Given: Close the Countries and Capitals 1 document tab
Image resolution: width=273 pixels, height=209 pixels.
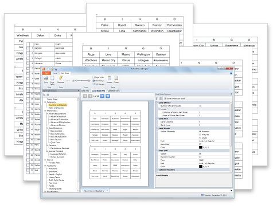Looking at the screenshot, I should [x=107, y=191].
